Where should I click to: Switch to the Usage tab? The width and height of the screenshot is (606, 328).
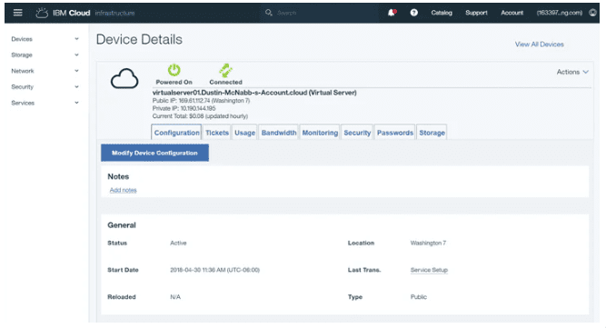click(x=244, y=133)
